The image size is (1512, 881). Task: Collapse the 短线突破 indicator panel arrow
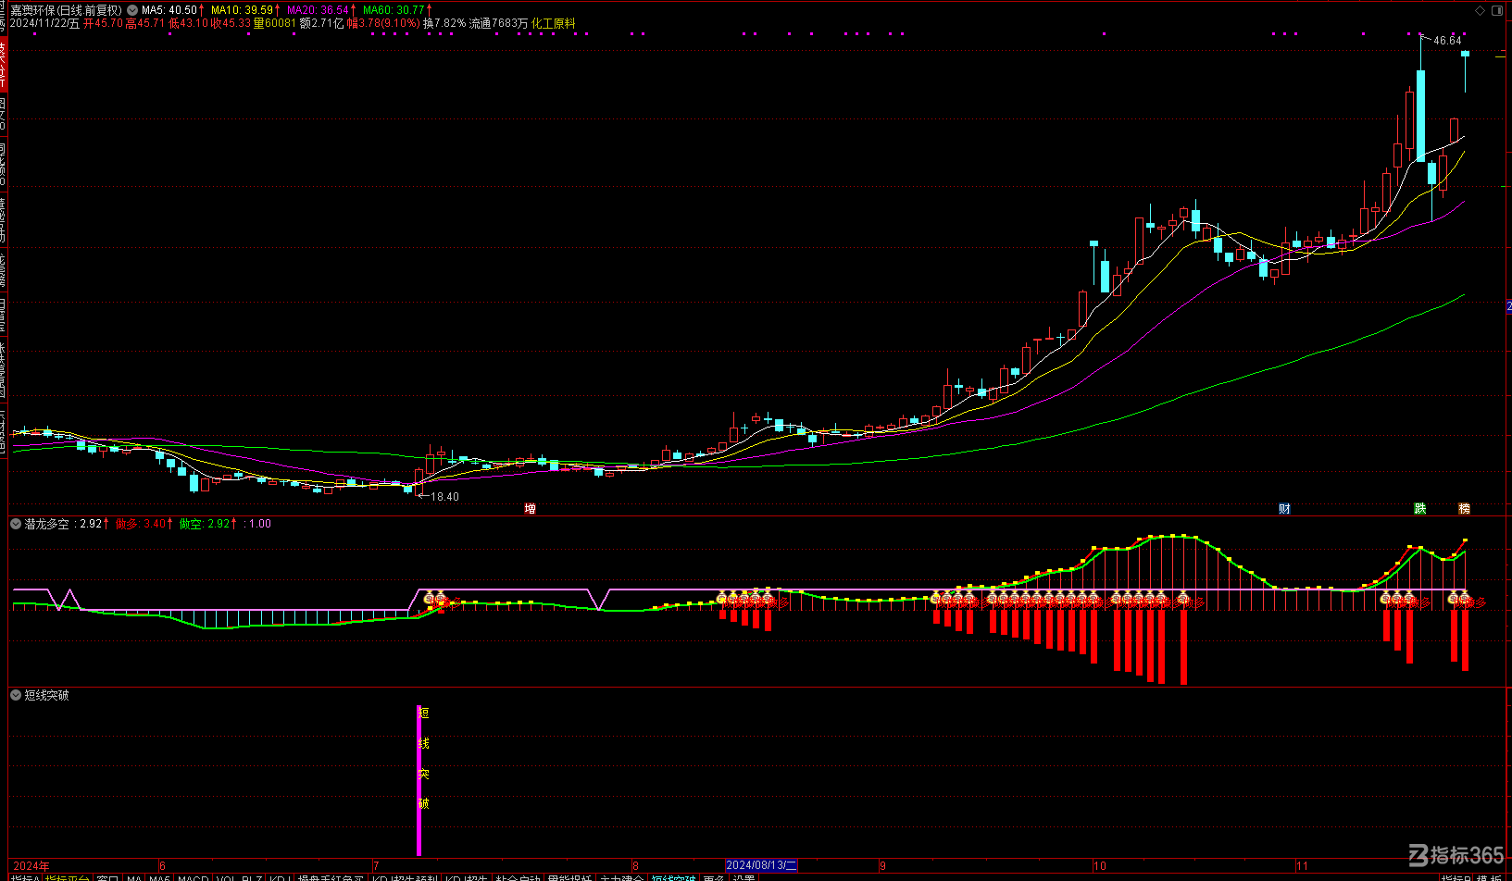click(16, 695)
